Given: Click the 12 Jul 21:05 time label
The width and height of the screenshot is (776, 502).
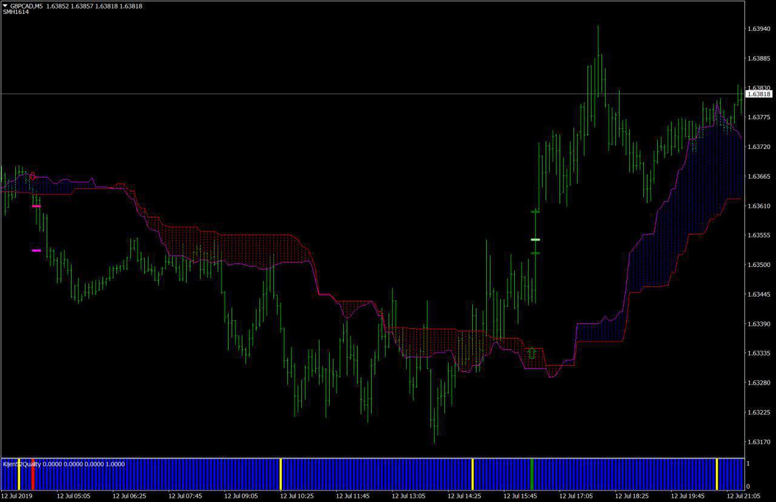Looking at the screenshot, I should [743, 495].
